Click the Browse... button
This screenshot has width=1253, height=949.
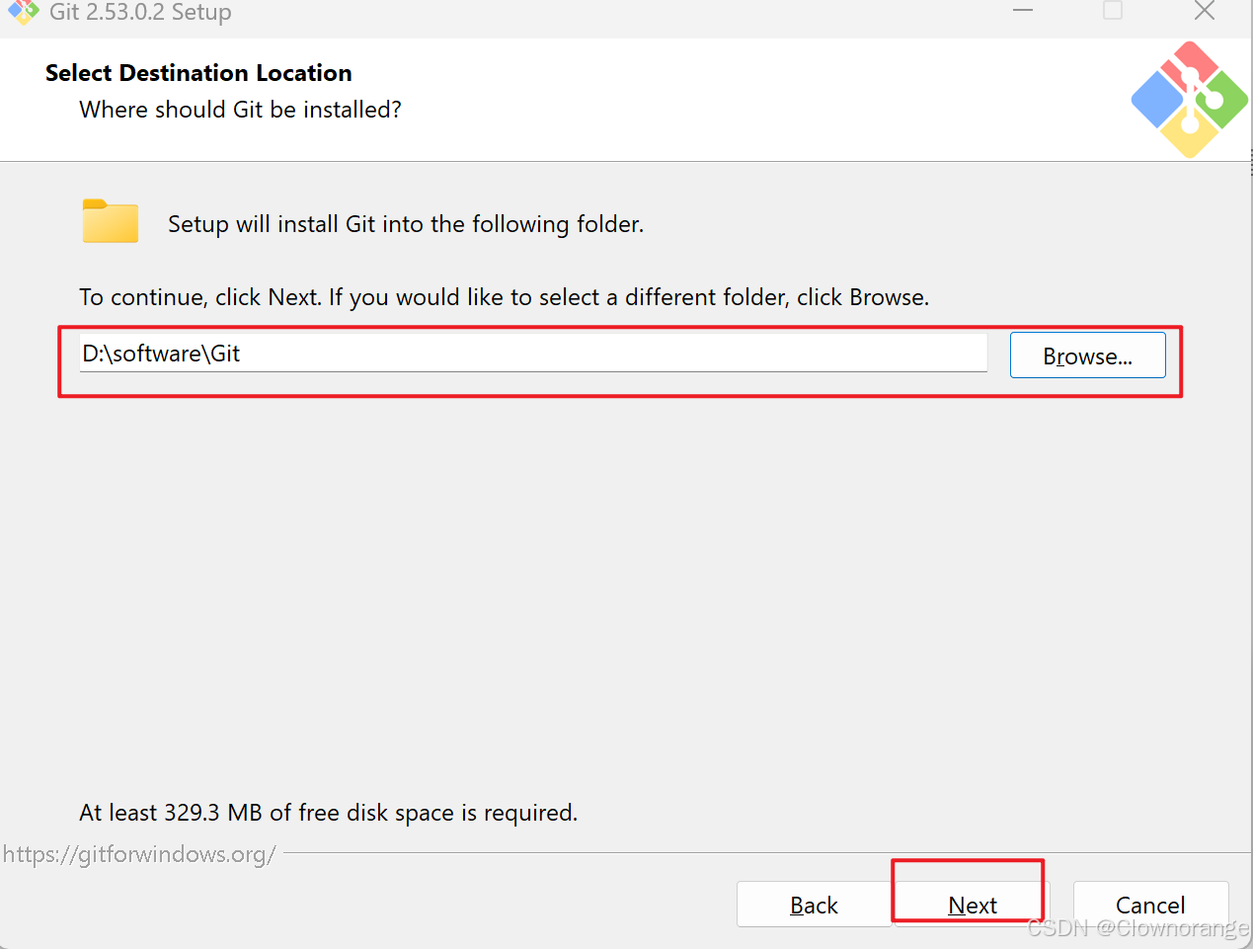[1087, 356]
